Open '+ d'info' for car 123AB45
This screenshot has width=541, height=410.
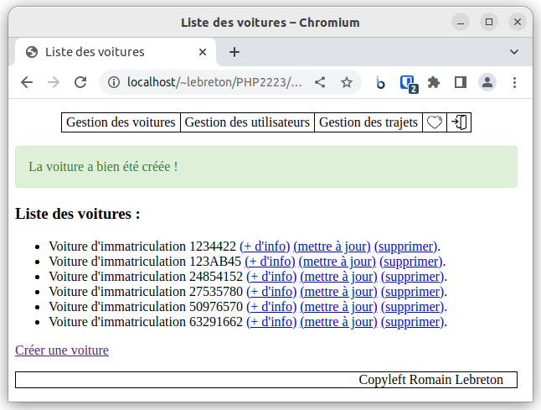point(270,262)
